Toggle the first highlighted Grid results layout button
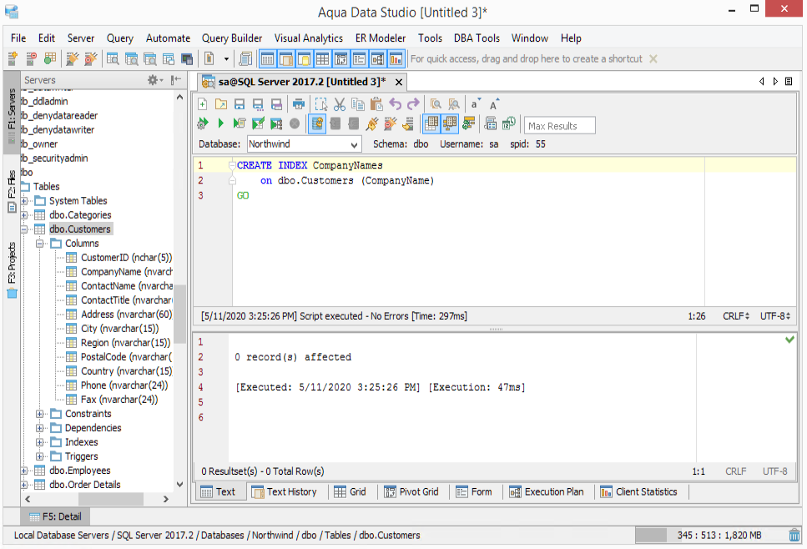This screenshot has width=807, height=549. [x=431, y=123]
